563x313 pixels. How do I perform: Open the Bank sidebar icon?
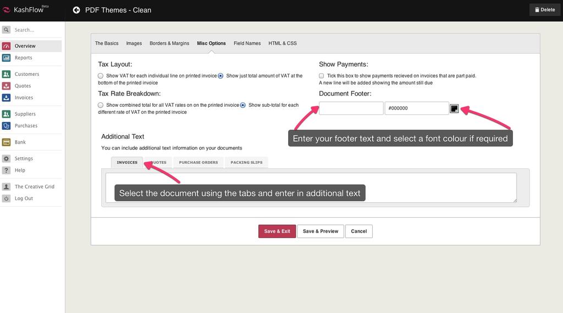(x=7, y=142)
